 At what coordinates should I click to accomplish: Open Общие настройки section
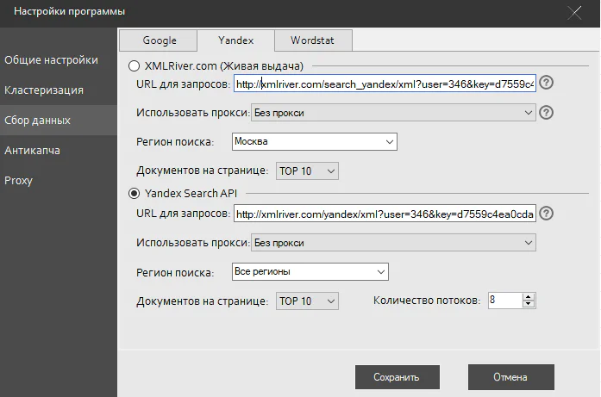59,60
